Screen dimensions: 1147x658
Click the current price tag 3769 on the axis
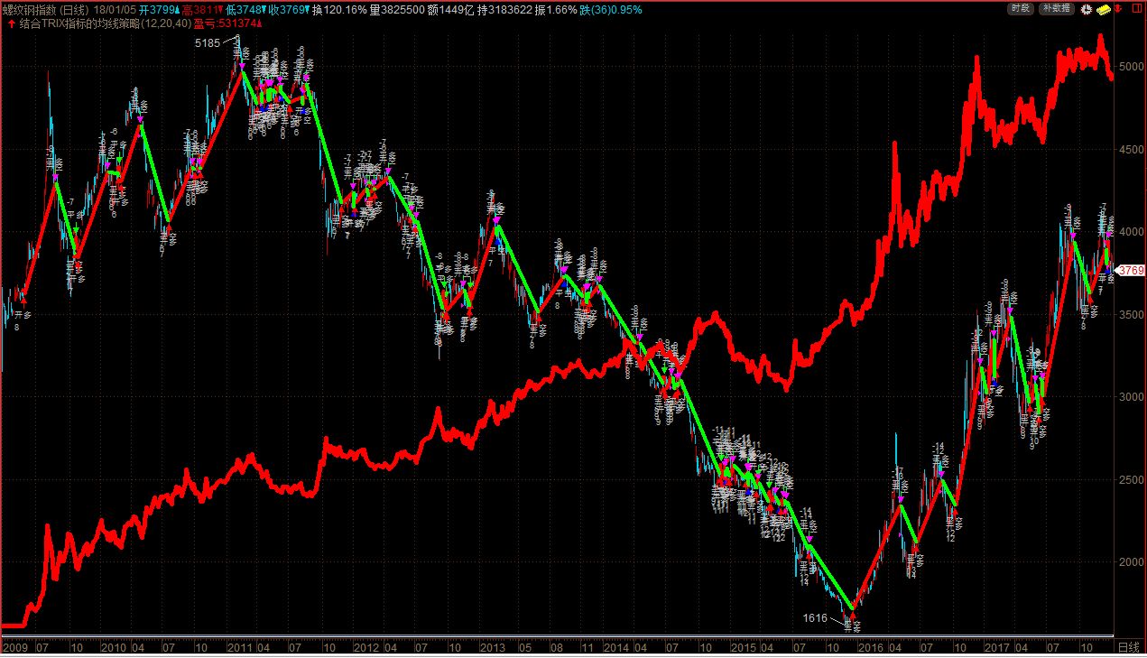[x=1130, y=270]
